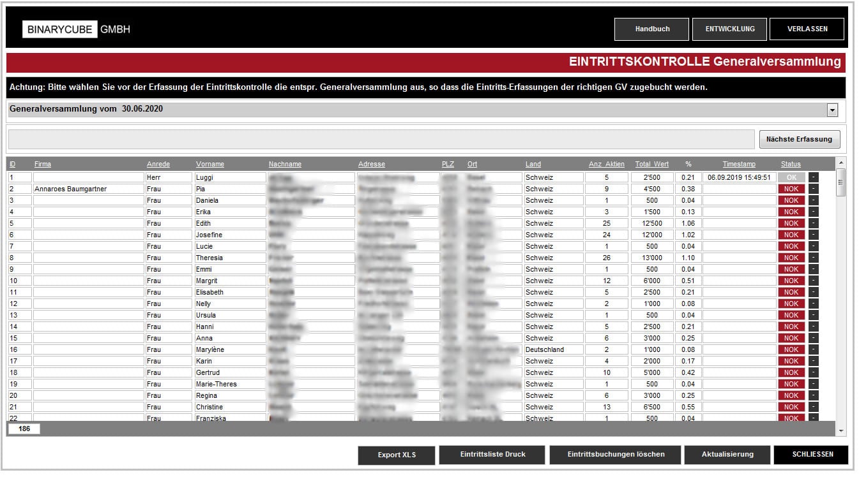Click the scrollbar down arrow of the table
Viewport: 859px width, 477px height.
click(x=840, y=431)
